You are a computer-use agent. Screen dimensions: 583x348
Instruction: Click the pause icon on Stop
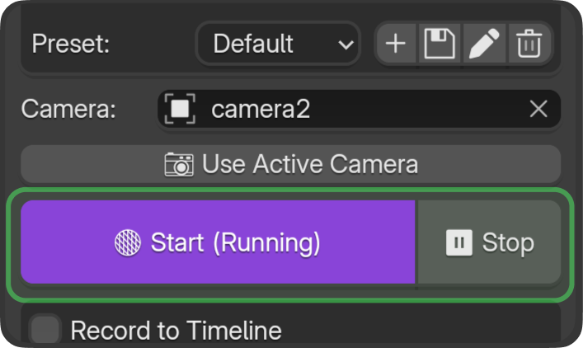[458, 242]
